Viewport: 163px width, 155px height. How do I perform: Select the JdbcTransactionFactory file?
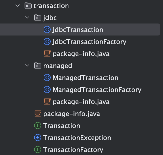click(x=90, y=42)
